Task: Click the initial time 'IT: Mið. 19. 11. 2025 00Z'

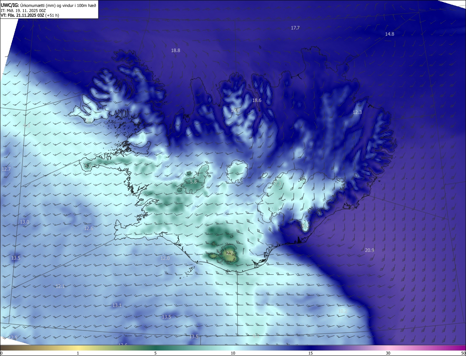Action: click(23, 11)
